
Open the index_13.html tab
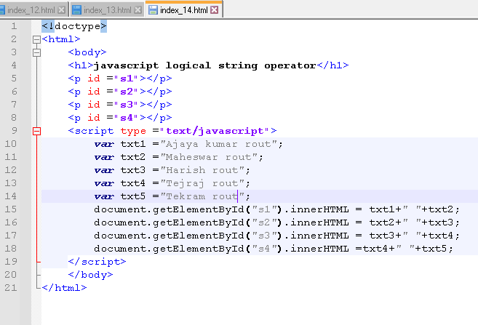(107, 10)
